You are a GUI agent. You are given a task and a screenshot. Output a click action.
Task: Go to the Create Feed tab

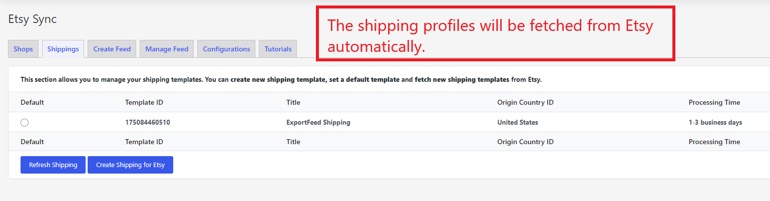[x=112, y=49]
